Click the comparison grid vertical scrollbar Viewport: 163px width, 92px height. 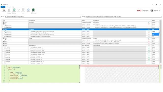tap(161, 42)
